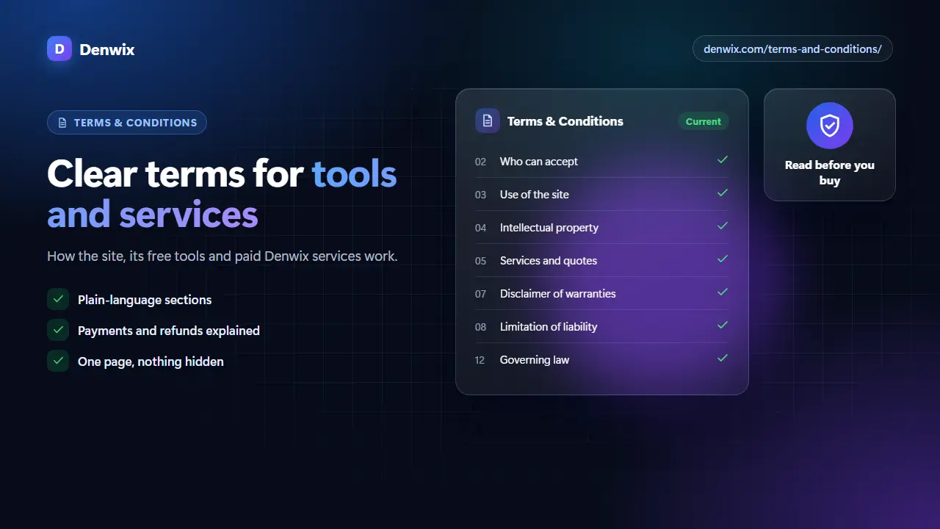
Task: Click the checkmark in the "Services and quotes" row
Action: pyautogui.click(x=723, y=259)
